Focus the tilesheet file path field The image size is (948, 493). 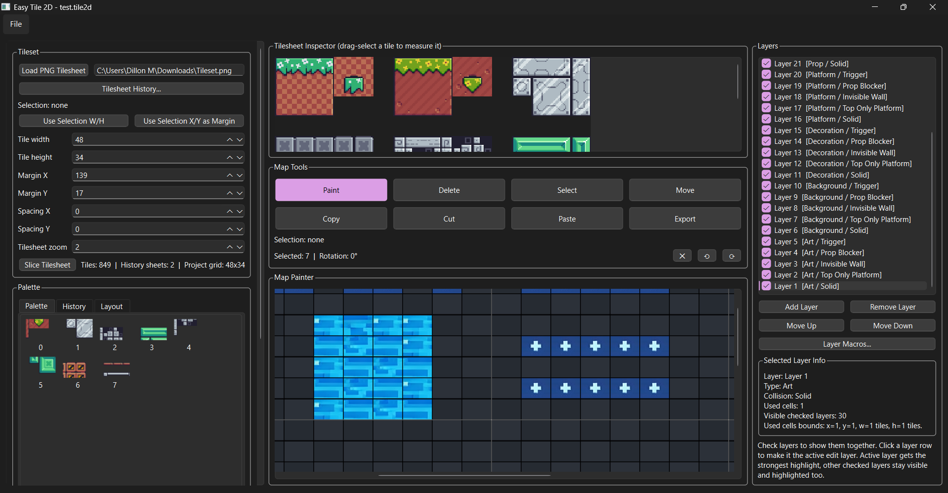(x=169, y=71)
